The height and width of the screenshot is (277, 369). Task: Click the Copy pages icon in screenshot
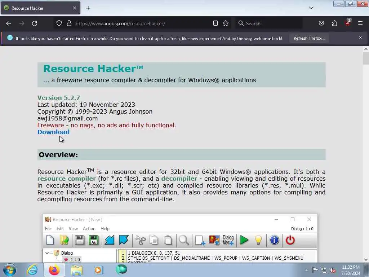[x=154, y=240]
